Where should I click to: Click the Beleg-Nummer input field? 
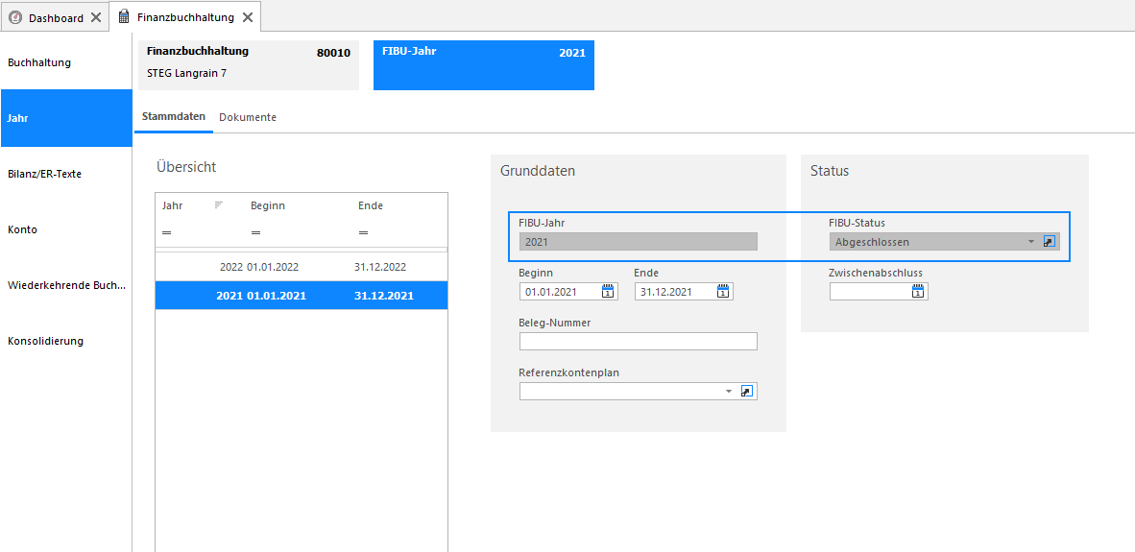click(x=639, y=342)
